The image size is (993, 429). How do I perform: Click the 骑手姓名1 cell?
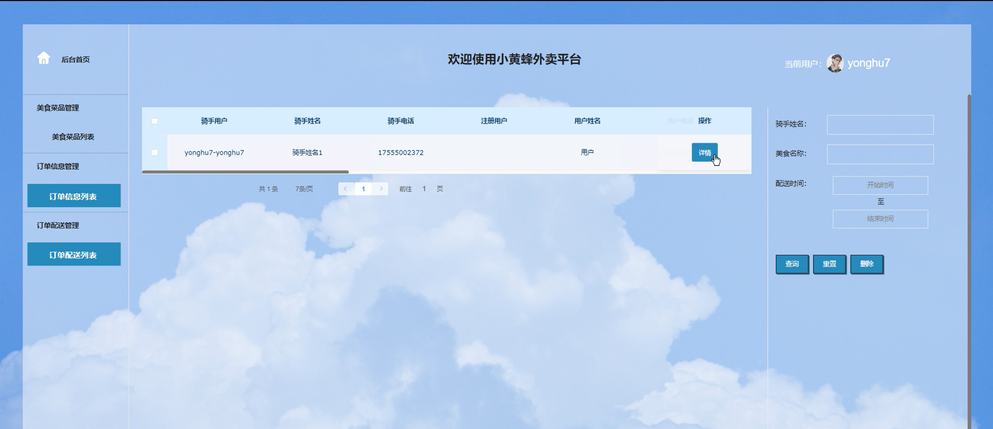point(307,152)
